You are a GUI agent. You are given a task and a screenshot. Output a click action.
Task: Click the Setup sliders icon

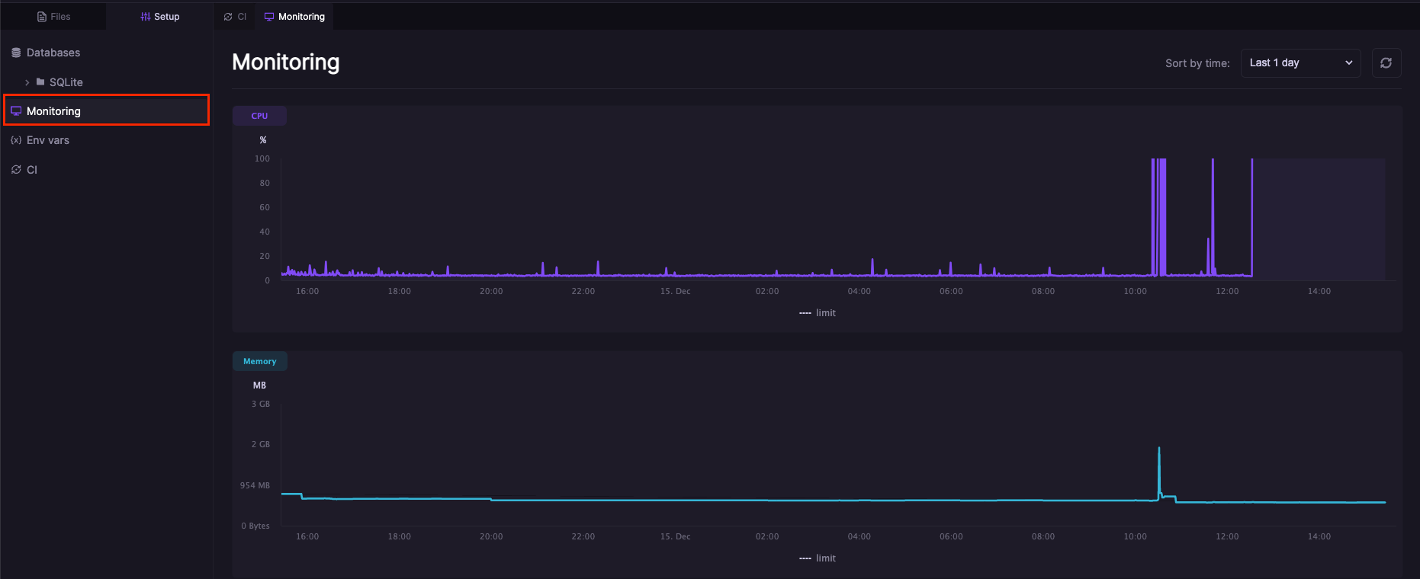[146, 17]
